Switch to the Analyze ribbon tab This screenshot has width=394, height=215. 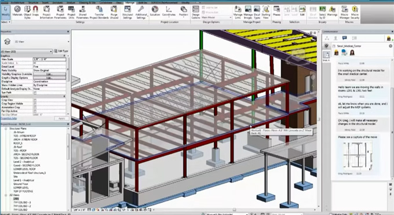pos(71,2)
